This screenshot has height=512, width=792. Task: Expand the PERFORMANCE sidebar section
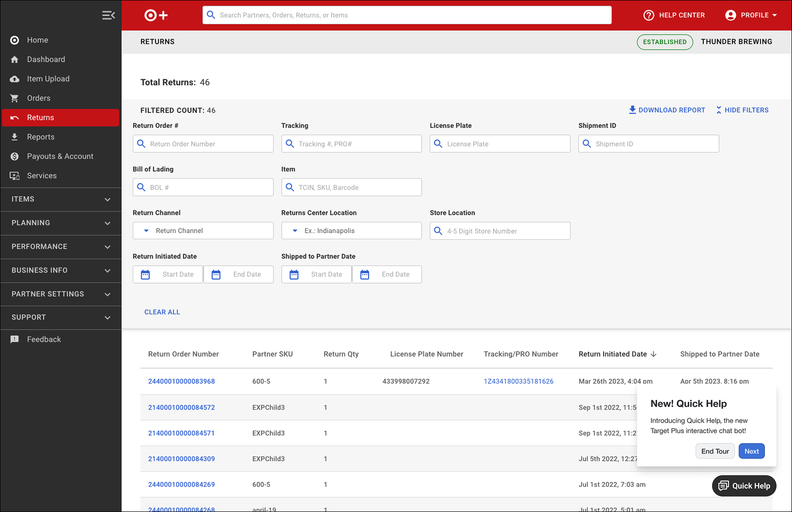pyautogui.click(x=61, y=247)
